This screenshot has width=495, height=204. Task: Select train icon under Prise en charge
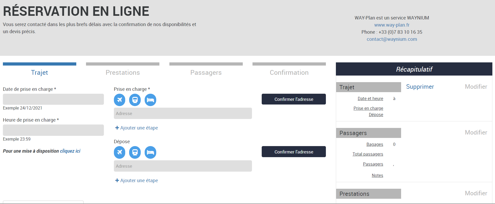(135, 100)
